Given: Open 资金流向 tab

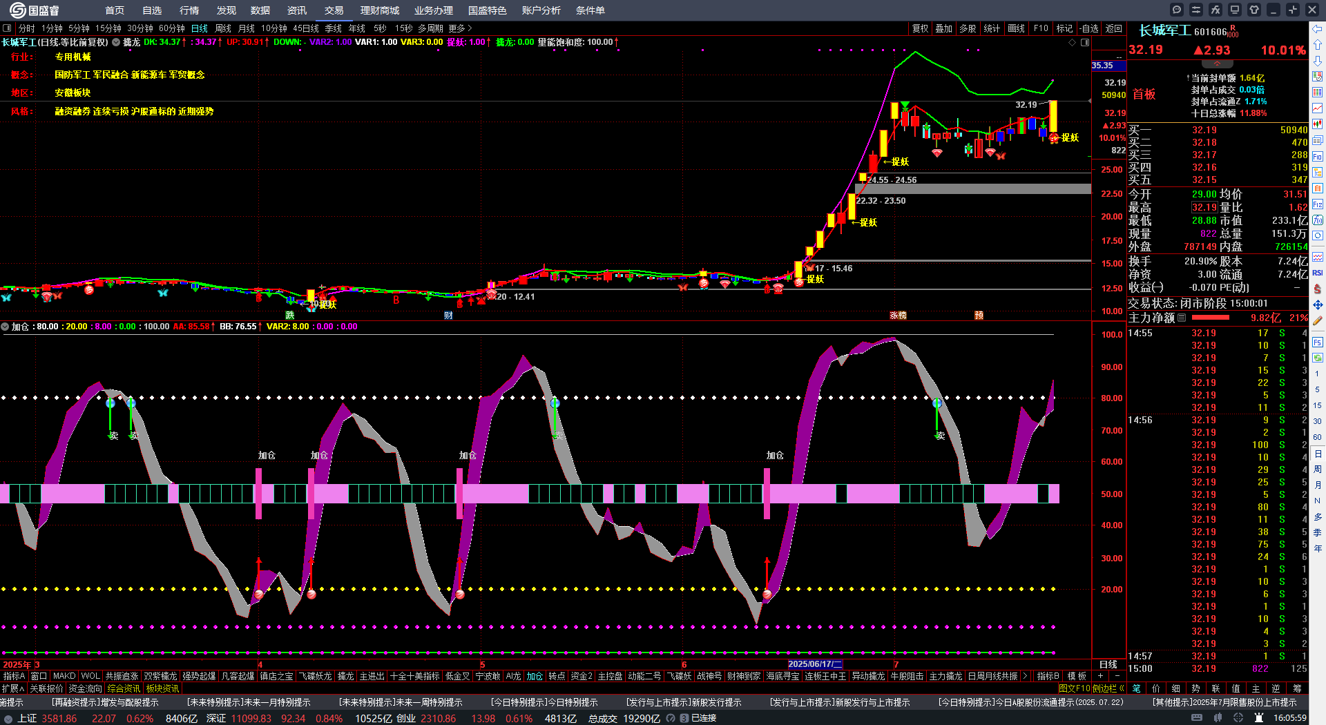Looking at the screenshot, I should tap(86, 688).
